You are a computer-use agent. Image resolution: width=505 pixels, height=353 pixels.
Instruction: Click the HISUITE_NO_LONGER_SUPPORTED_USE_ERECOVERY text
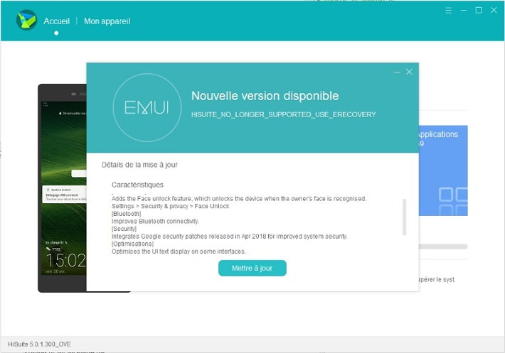tap(283, 115)
